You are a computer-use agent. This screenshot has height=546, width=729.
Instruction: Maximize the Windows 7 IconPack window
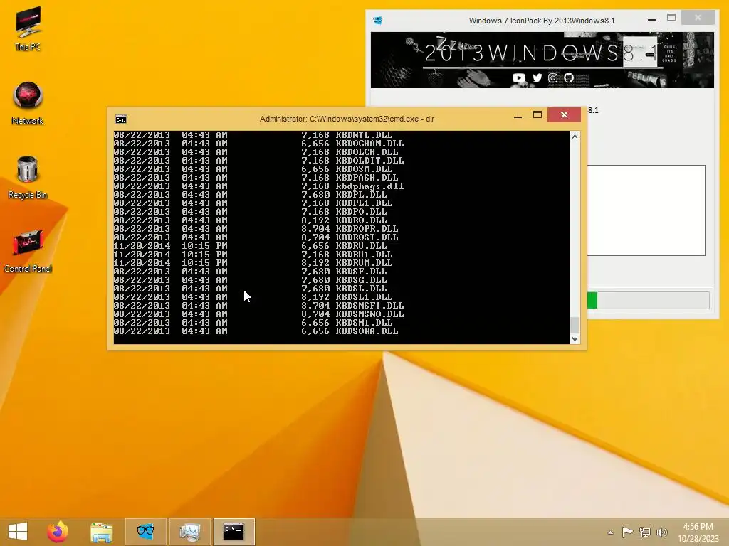pyautogui.click(x=671, y=18)
